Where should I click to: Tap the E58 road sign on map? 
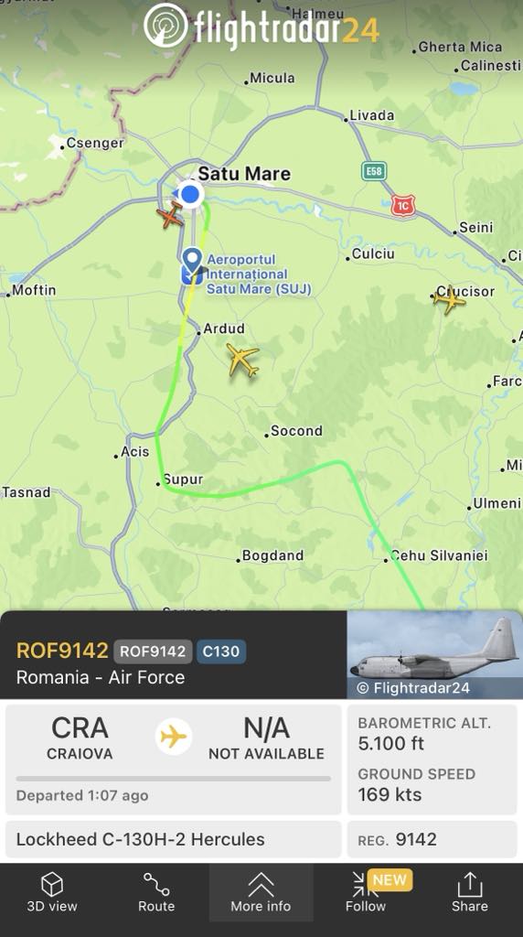click(374, 171)
